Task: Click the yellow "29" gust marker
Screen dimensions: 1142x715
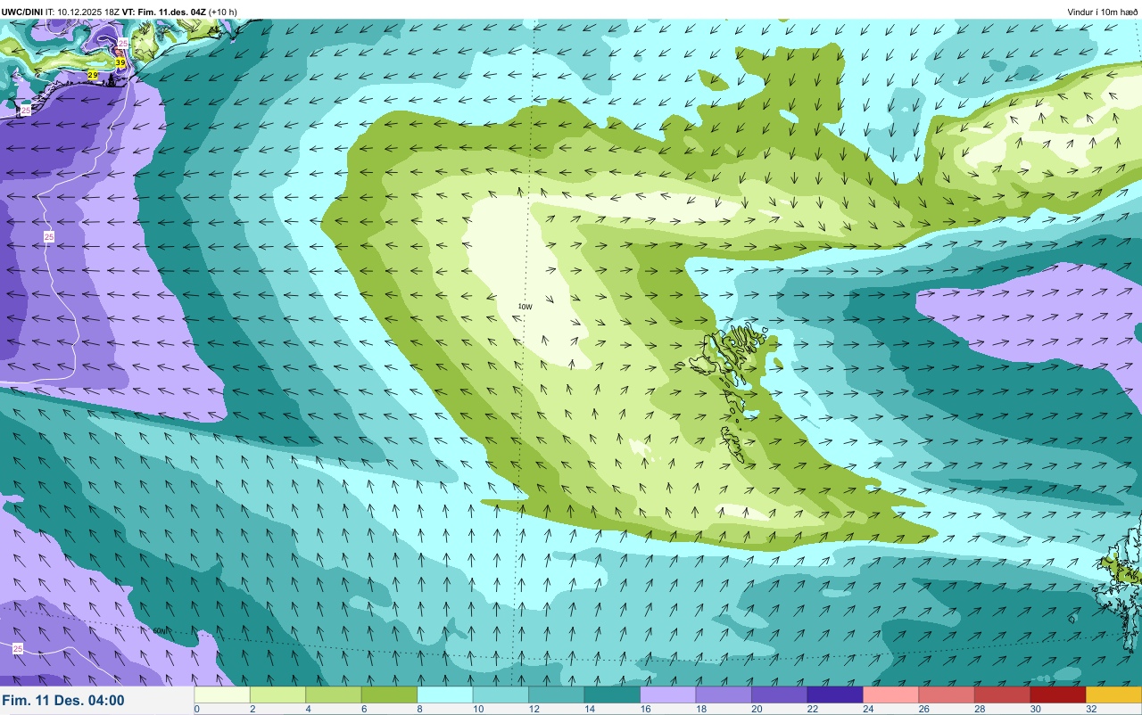Action: pos(93,76)
